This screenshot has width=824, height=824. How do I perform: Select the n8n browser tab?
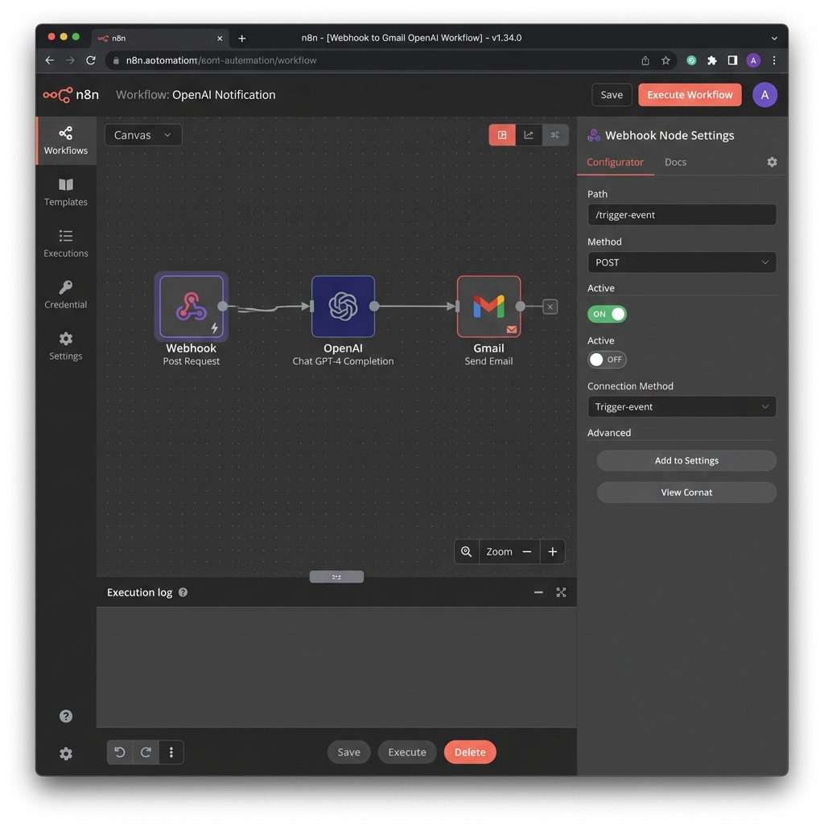(160, 39)
